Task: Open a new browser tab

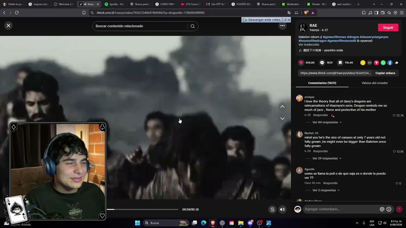Action: coord(358,4)
